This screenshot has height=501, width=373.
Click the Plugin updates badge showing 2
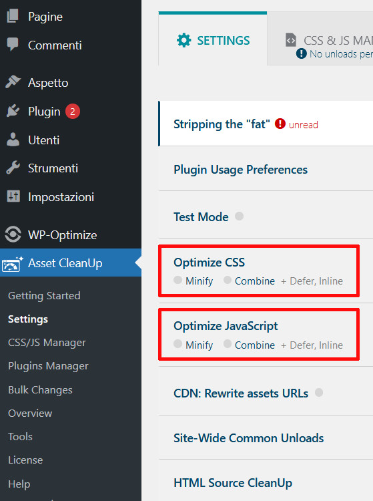pyautogui.click(x=73, y=111)
